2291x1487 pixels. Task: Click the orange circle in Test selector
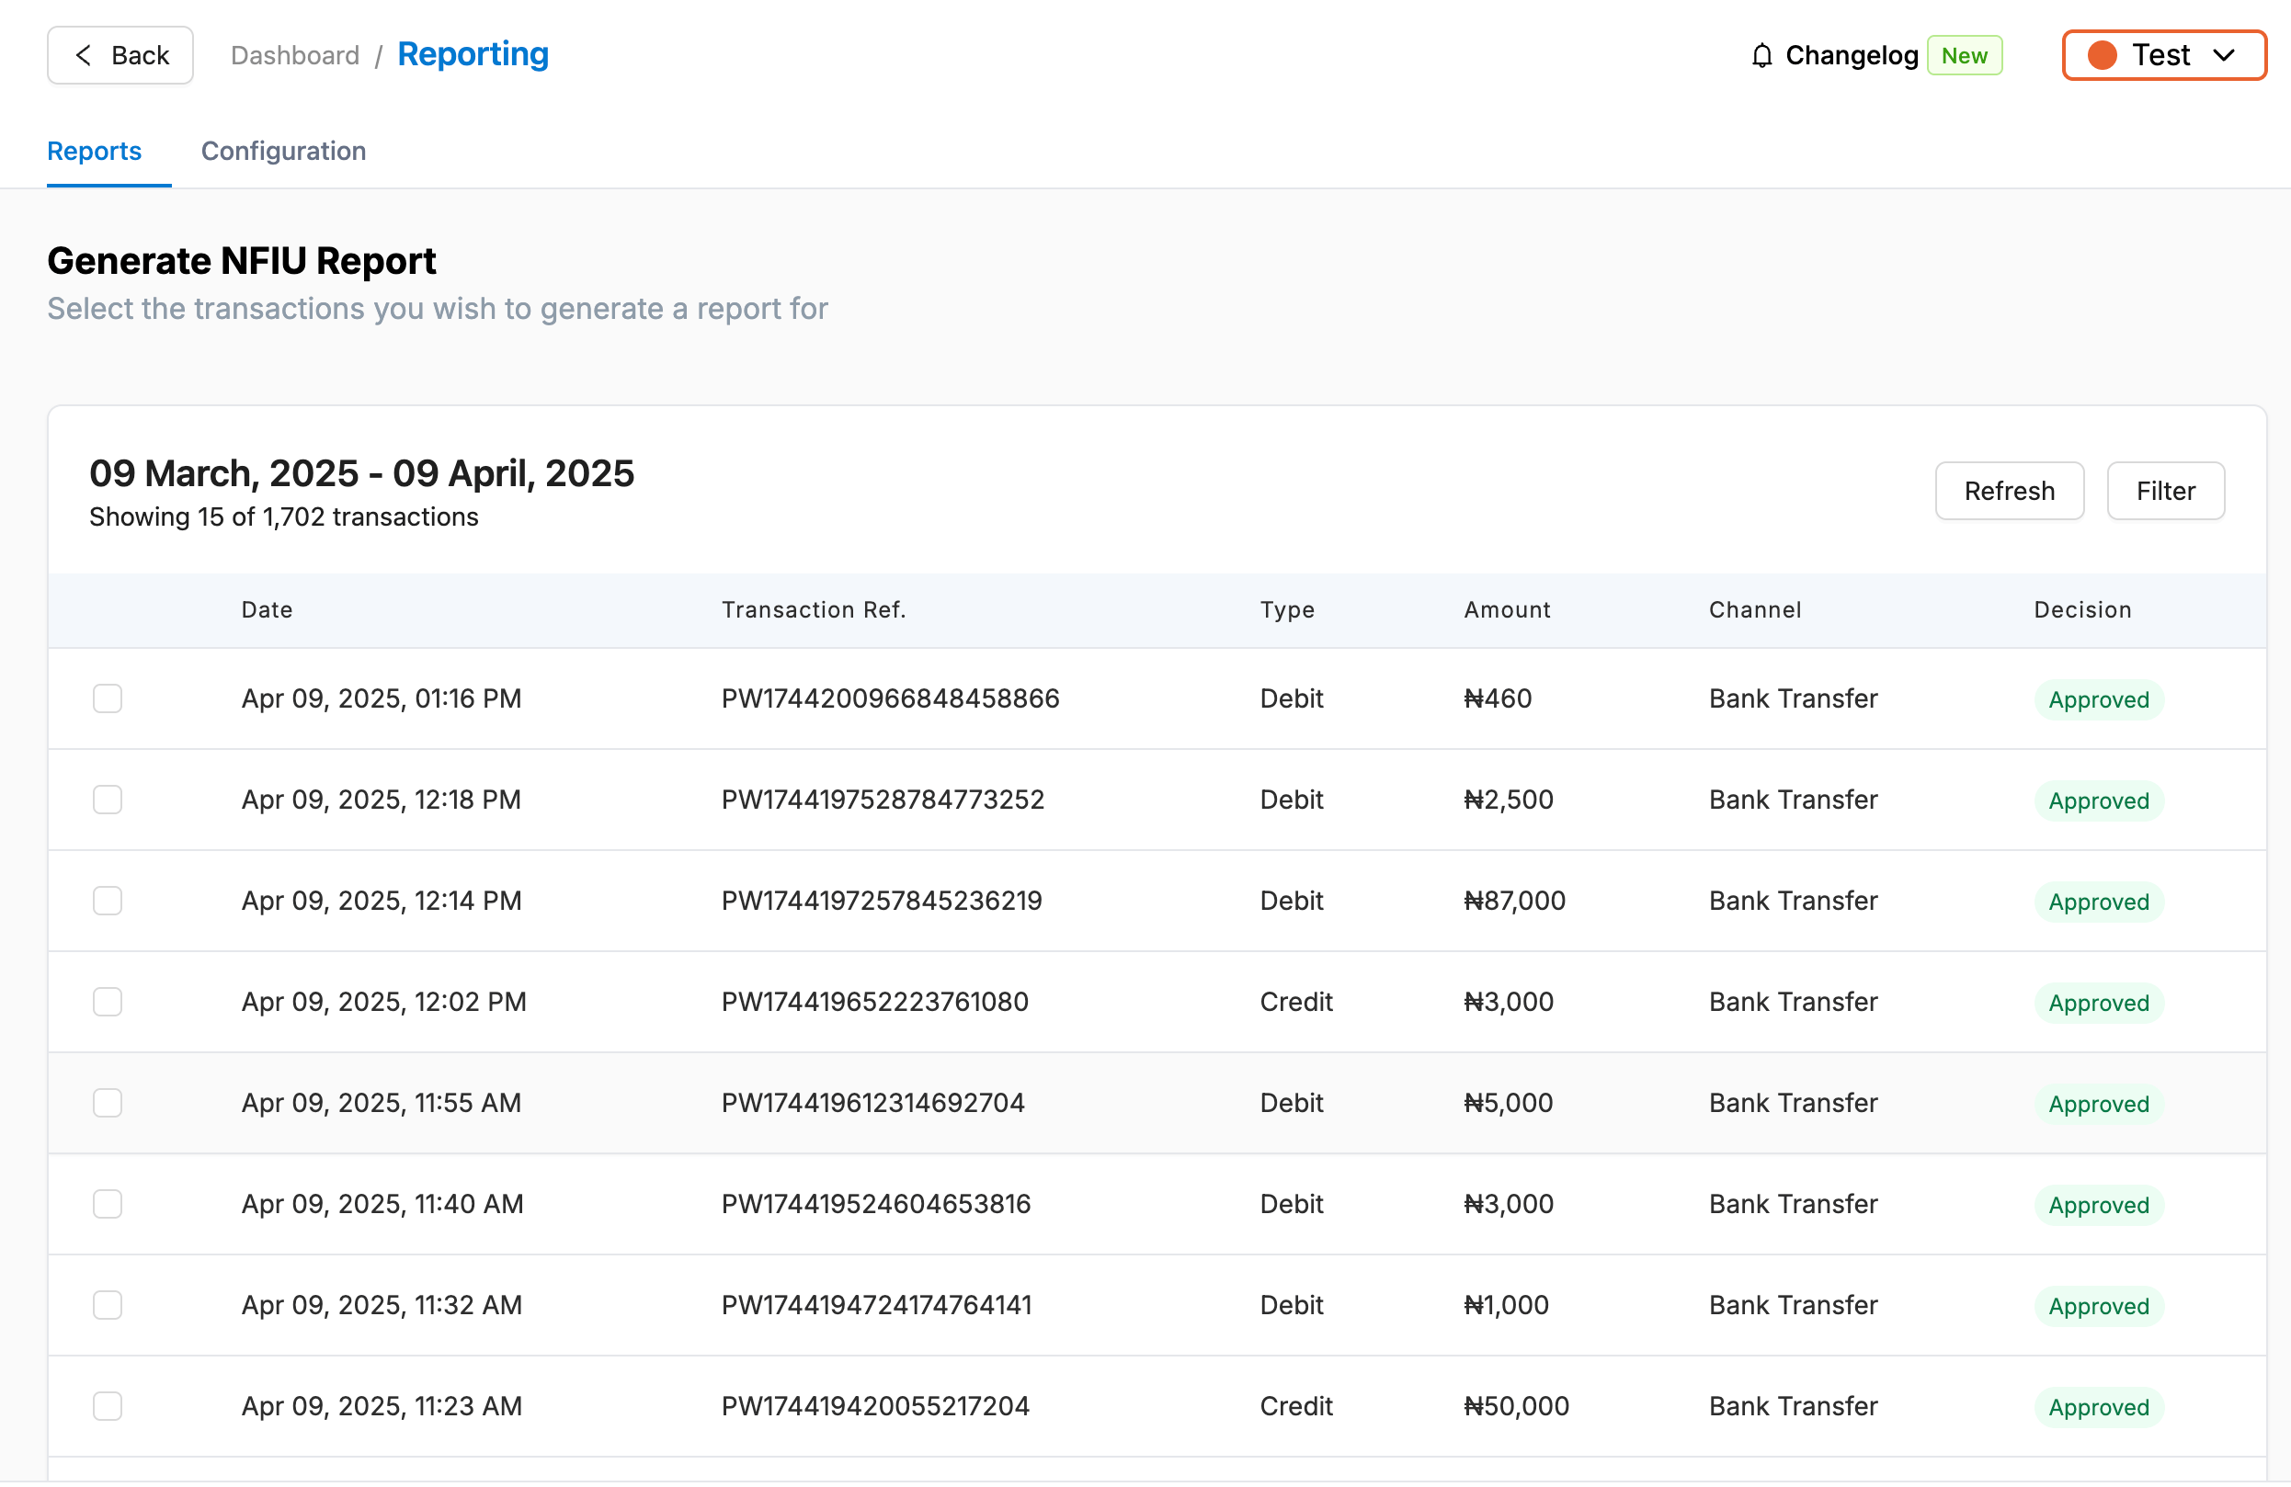point(2102,56)
